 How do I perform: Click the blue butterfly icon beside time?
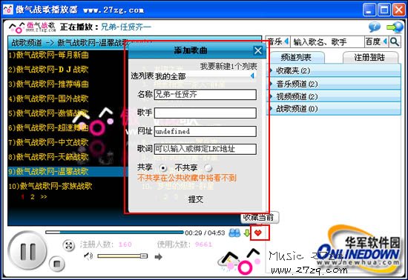coord(234,233)
